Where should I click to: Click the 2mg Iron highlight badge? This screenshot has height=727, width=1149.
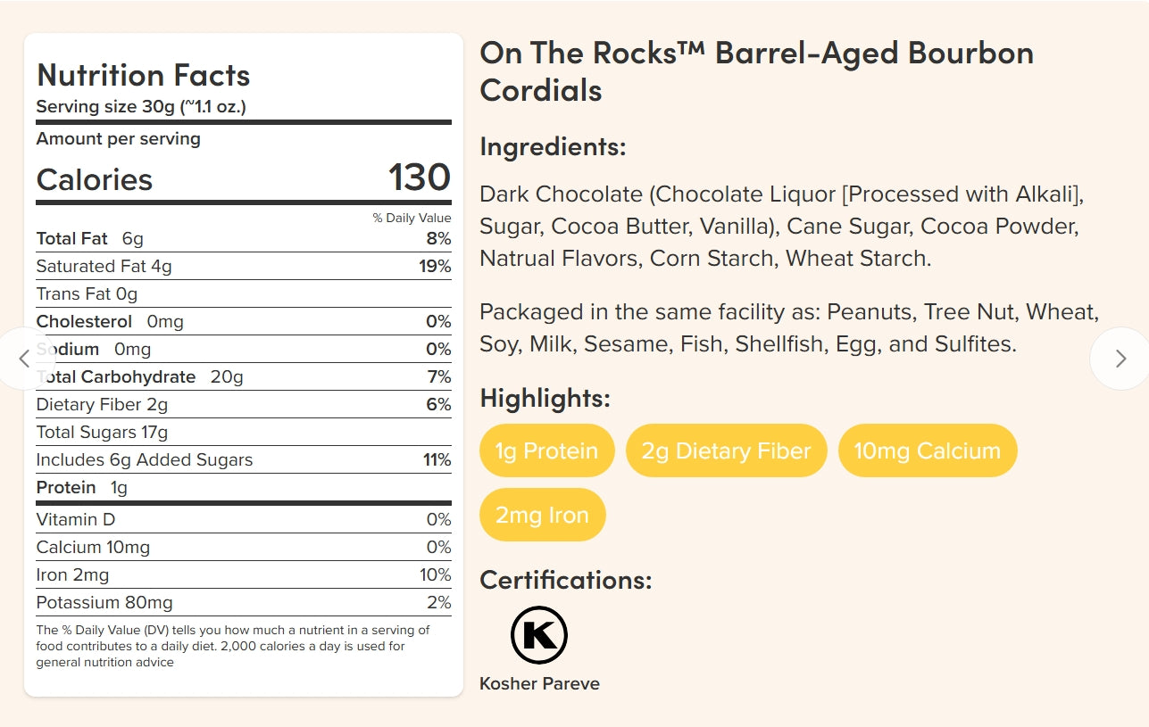[542, 515]
